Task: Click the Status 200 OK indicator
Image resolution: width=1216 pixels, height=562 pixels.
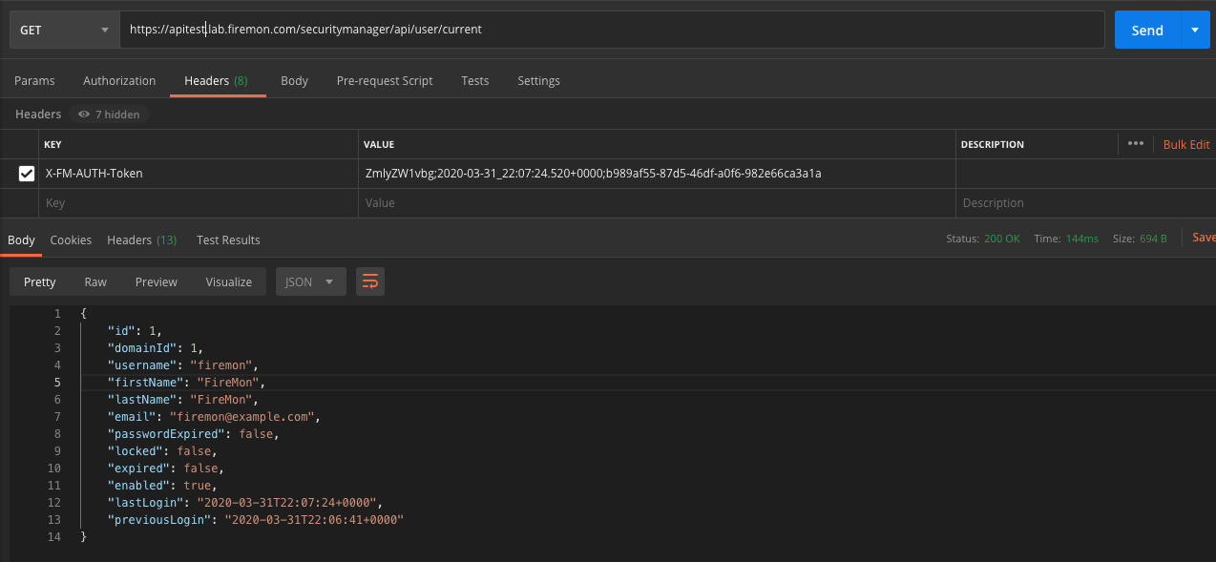Action: click(983, 239)
